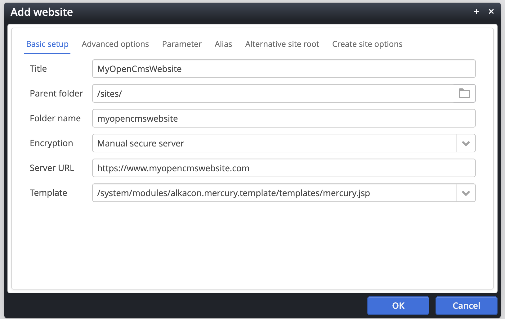Select the Basic setup tab

[x=47, y=44]
